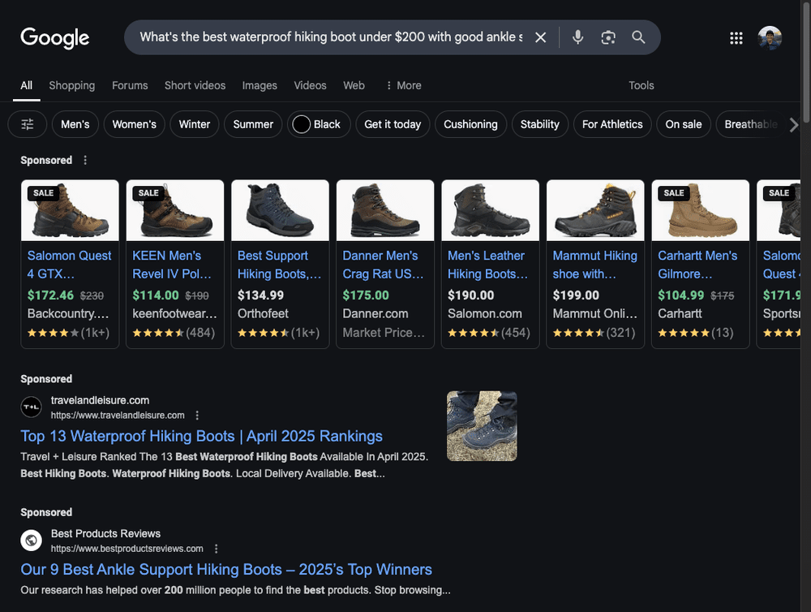Click https://www.bestproductsreviews.com URL text
The height and width of the screenshot is (612, 811).
click(x=127, y=549)
